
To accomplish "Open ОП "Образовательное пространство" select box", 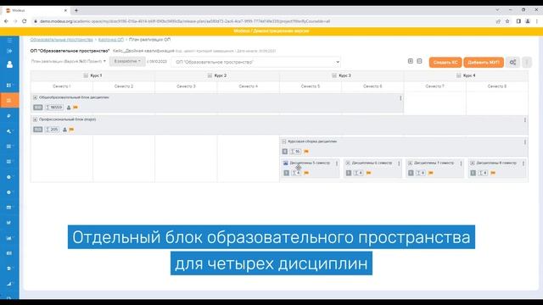I will pyautogui.click(x=256, y=62).
